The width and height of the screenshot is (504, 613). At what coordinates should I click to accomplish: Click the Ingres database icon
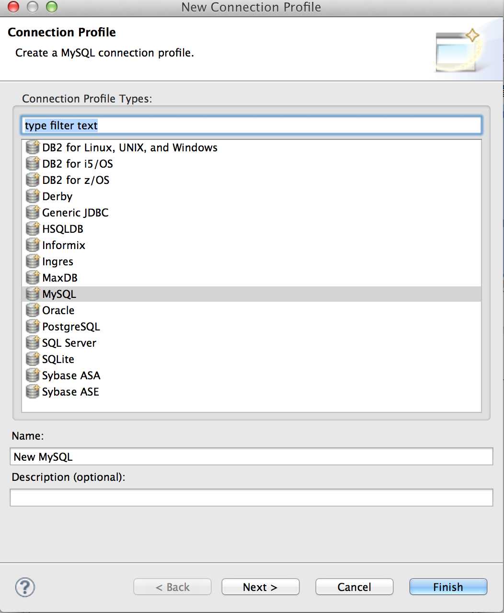point(33,261)
